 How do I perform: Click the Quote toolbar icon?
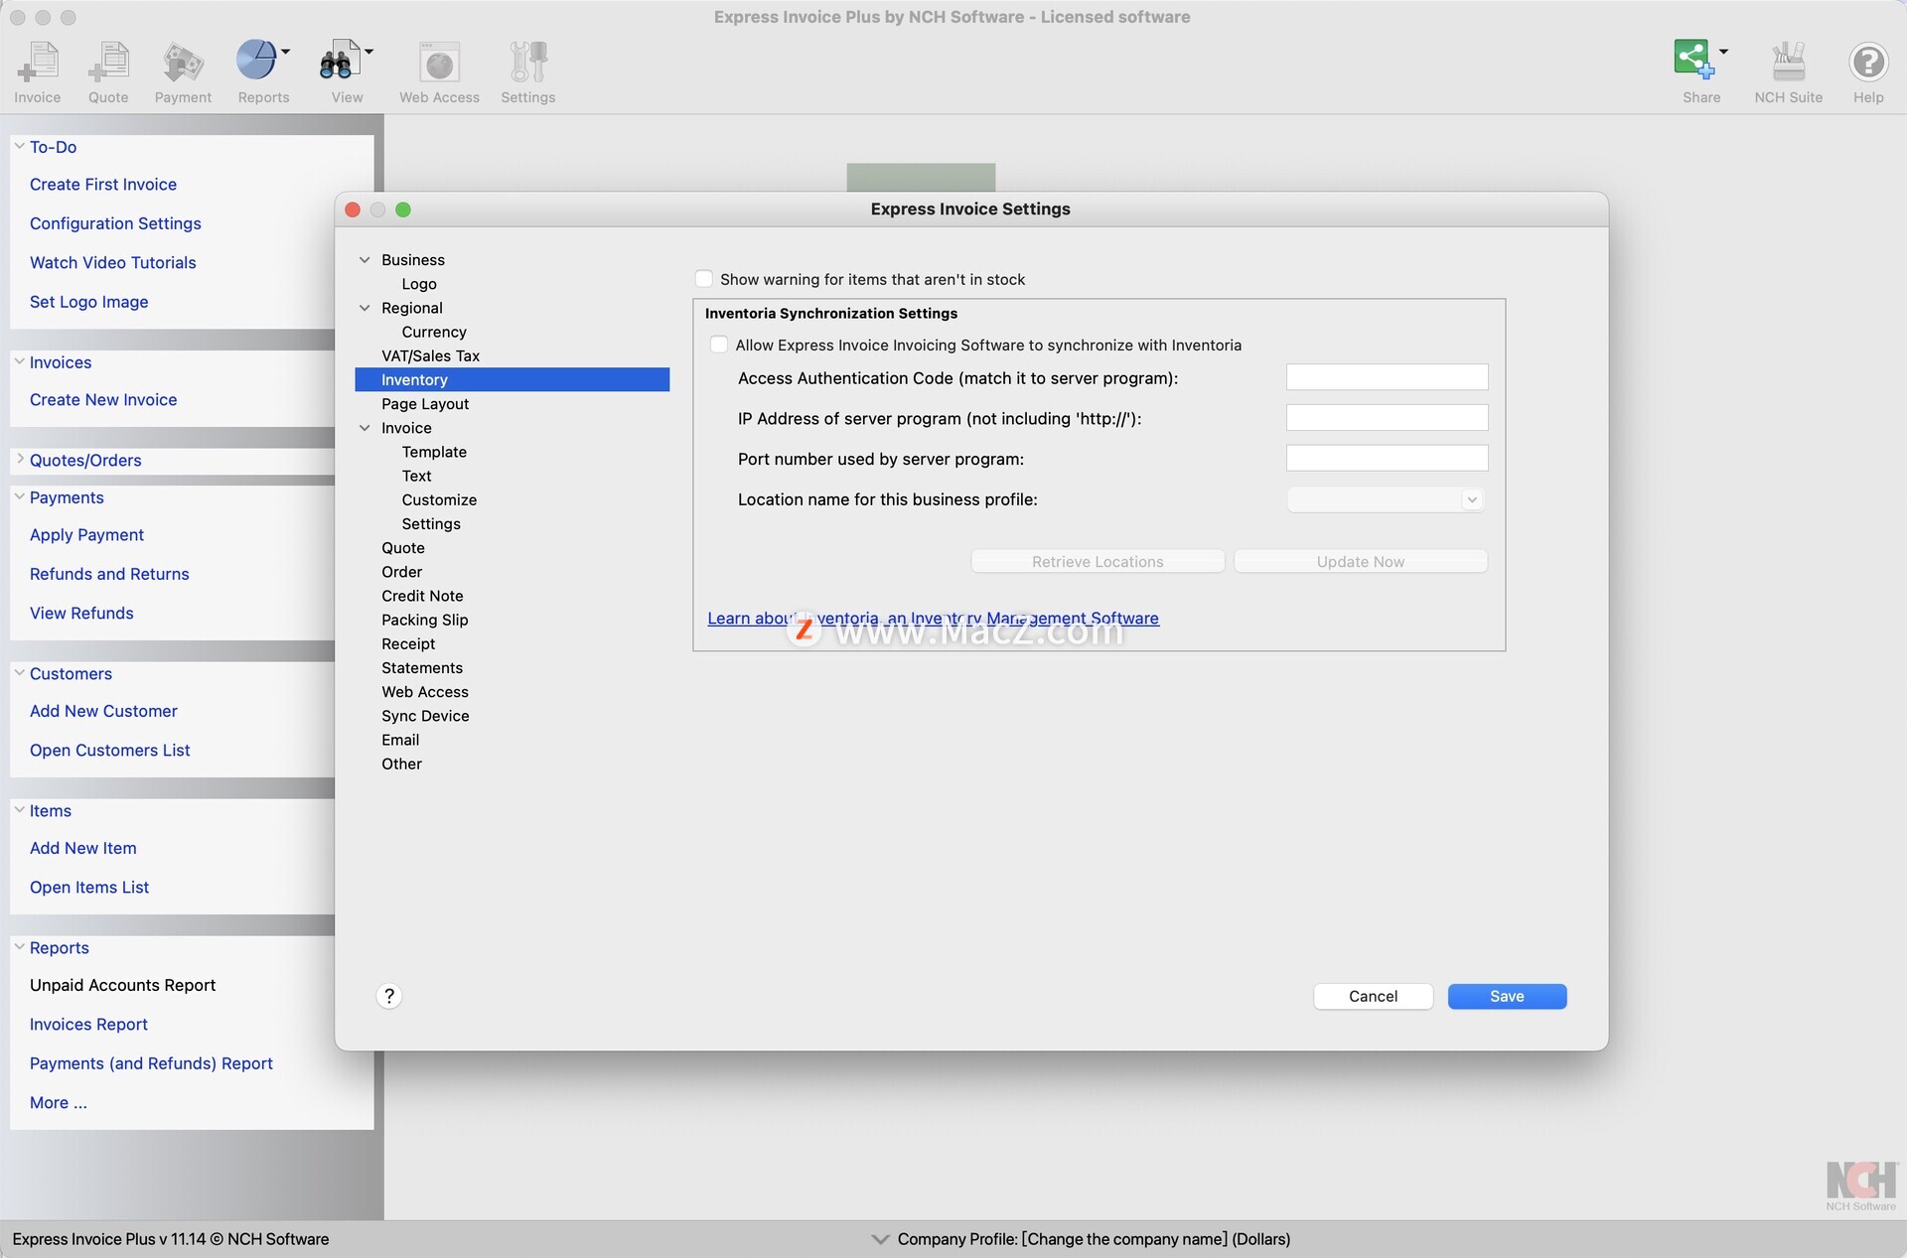[108, 63]
